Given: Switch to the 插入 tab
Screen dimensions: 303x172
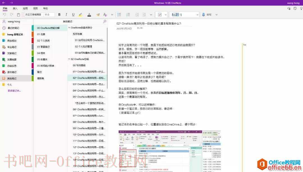Looking at the screenshot, I should 15,8.
